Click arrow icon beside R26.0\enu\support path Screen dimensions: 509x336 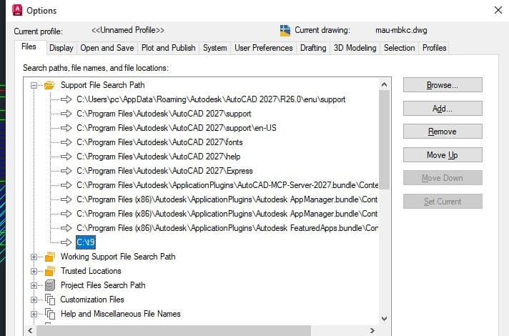(x=66, y=99)
